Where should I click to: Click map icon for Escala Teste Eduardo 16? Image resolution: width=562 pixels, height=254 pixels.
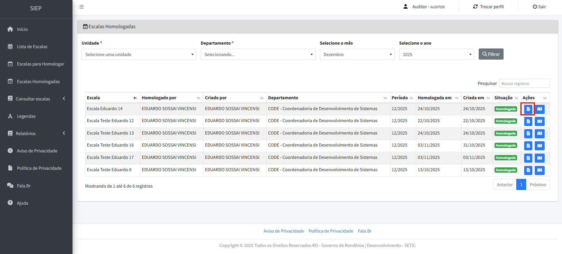pos(539,146)
